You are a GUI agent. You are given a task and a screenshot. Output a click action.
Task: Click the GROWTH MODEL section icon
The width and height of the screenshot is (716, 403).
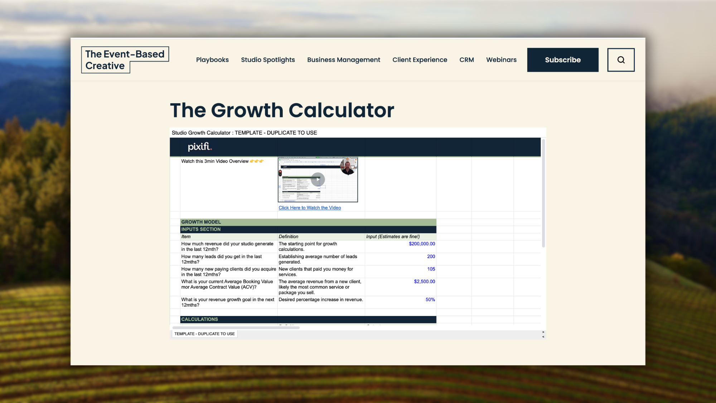(200, 222)
